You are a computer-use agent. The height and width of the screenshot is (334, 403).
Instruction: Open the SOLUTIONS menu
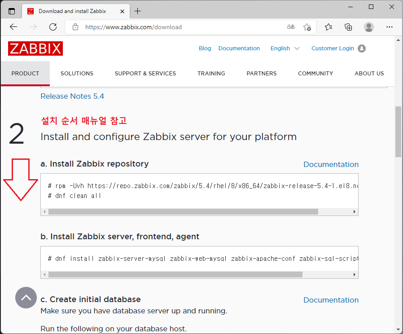(x=77, y=74)
